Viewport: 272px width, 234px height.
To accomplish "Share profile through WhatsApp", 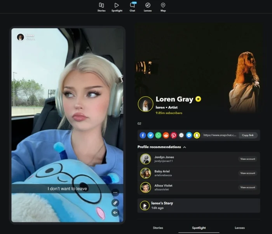I will pyautogui.click(x=158, y=135).
